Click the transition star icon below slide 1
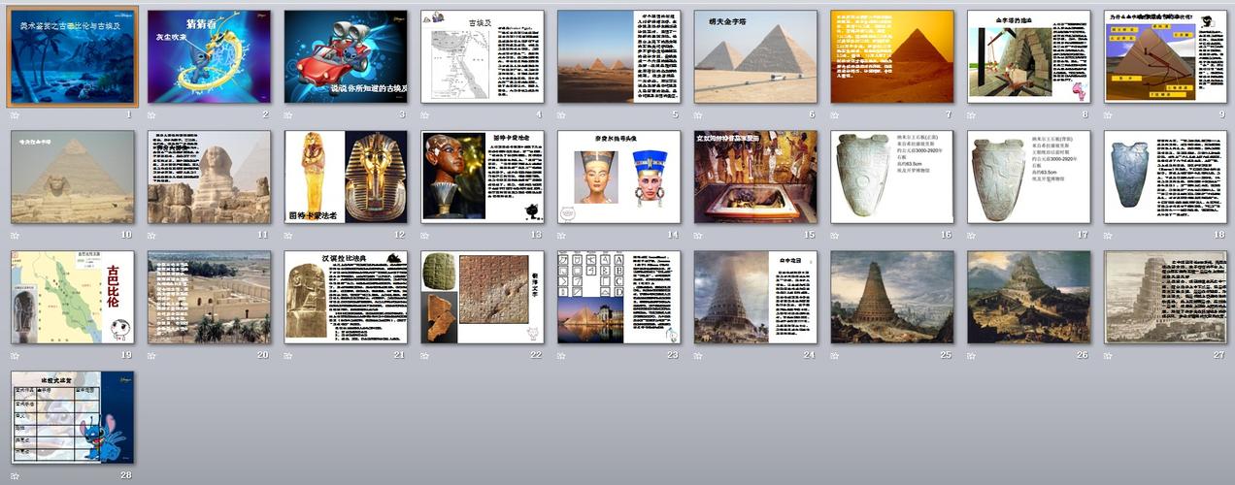Screen dimensions: 1235x485 click(16, 114)
